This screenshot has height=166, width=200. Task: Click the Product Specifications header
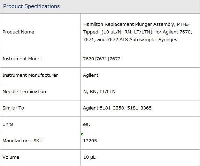[31, 6]
